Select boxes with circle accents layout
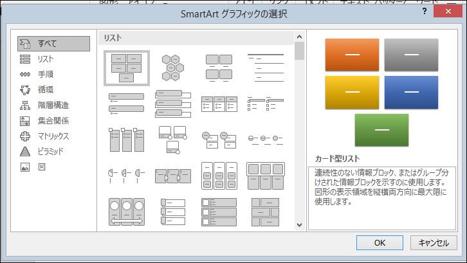This screenshot has width=467, height=263. click(x=173, y=140)
